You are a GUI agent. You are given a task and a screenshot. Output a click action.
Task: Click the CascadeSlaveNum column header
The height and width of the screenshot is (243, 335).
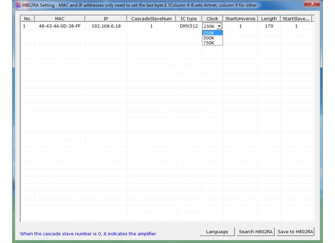click(x=151, y=19)
